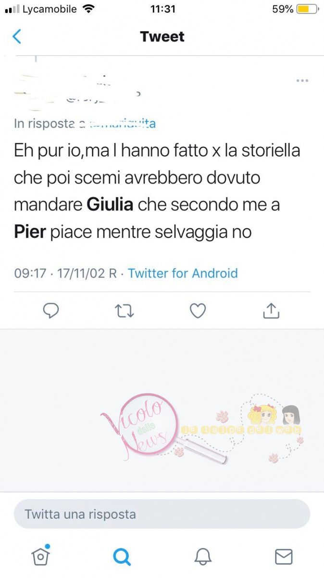Tap the 'Twitta una risposta' reply field
324x578 pixels.
pyautogui.click(x=162, y=514)
